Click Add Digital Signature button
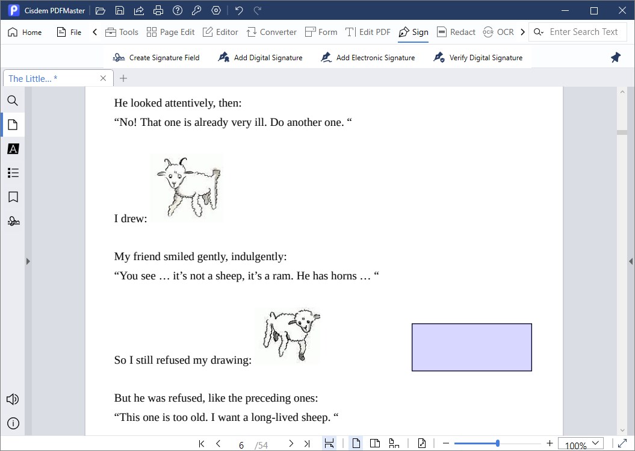 [260, 58]
